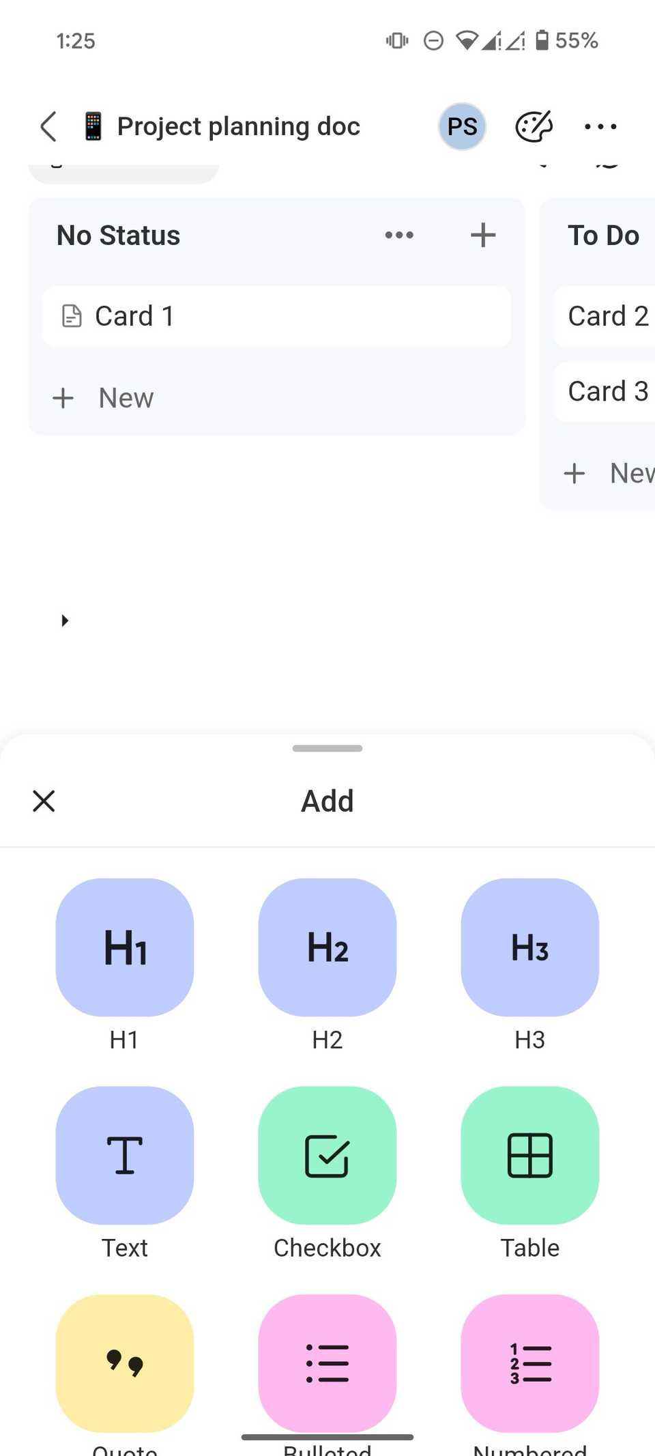Close the Add block panel
The width and height of the screenshot is (655, 1456).
coord(43,800)
